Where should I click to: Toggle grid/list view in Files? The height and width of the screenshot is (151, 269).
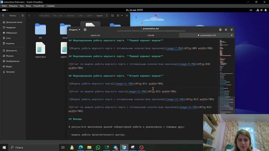(x=118, y=16)
